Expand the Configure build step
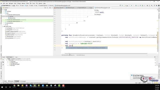Image resolution: width=160 pixels, height=90 pixels. [x=8, y=63]
